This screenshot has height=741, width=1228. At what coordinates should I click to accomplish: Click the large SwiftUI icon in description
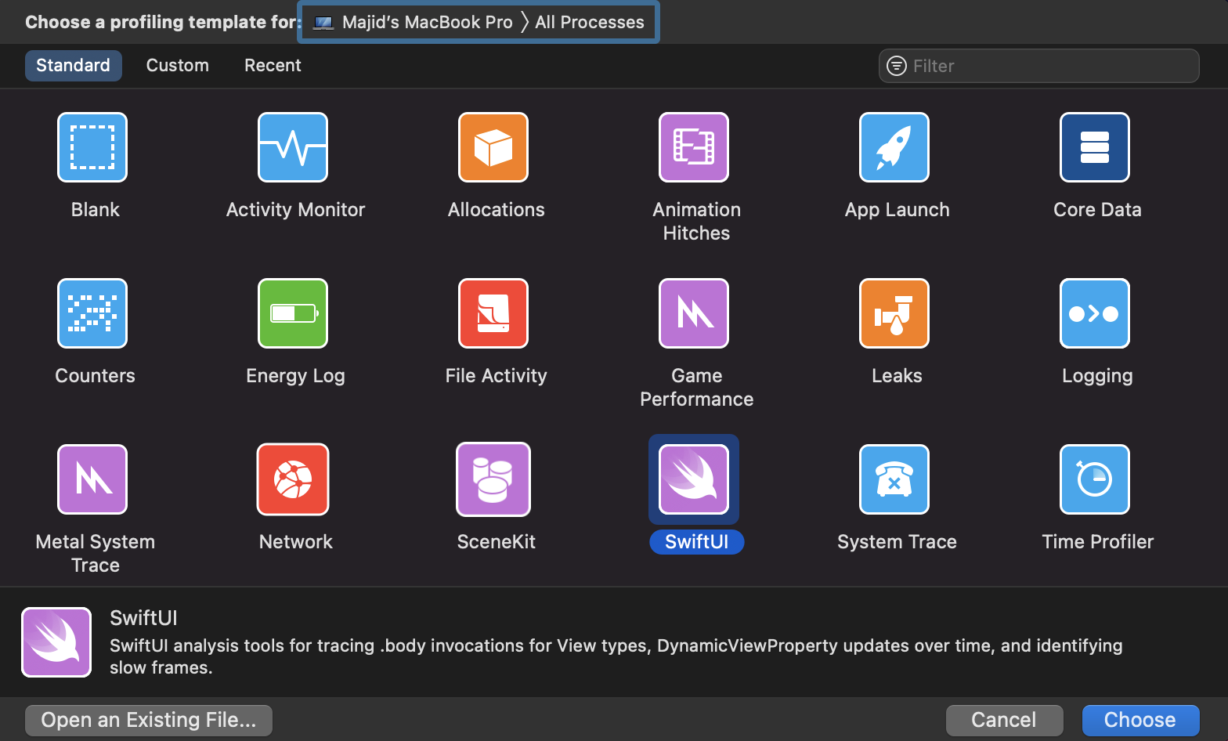[56, 642]
